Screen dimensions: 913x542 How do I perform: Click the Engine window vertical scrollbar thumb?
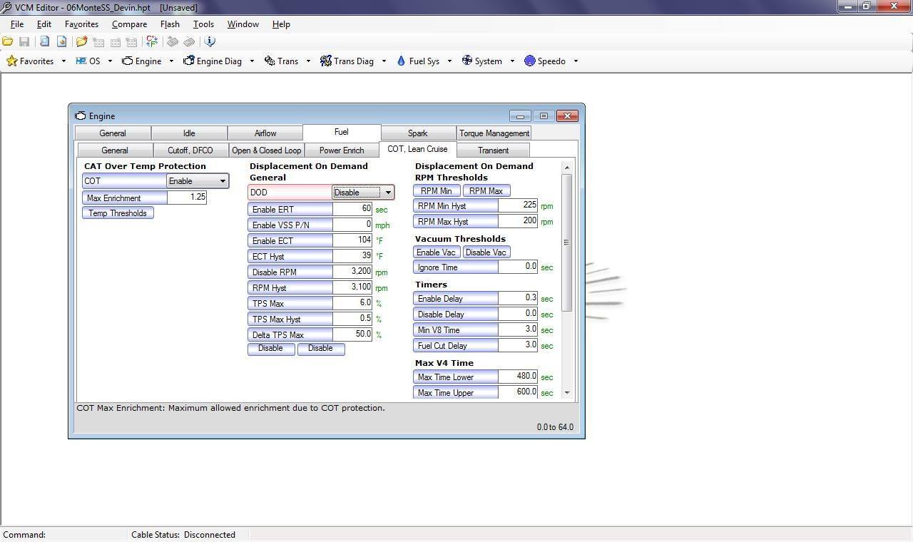567,242
